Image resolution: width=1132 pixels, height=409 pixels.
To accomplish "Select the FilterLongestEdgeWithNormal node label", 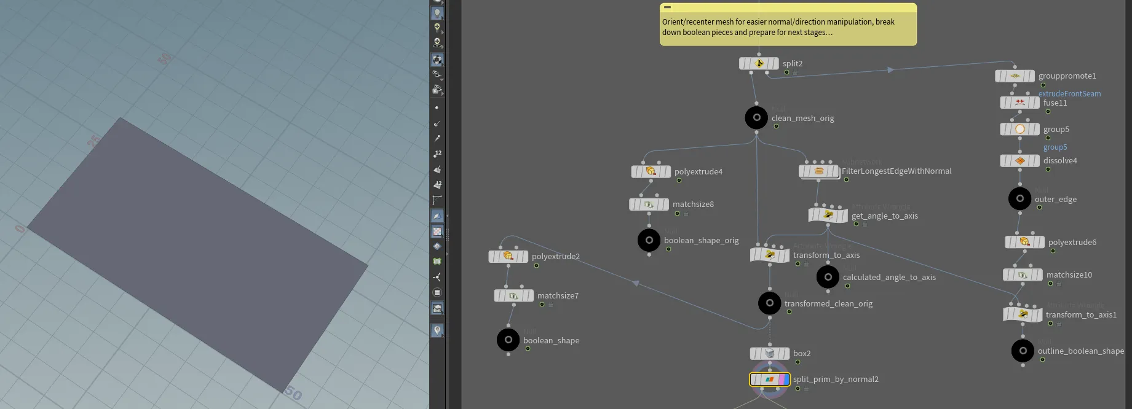I will pyautogui.click(x=896, y=171).
